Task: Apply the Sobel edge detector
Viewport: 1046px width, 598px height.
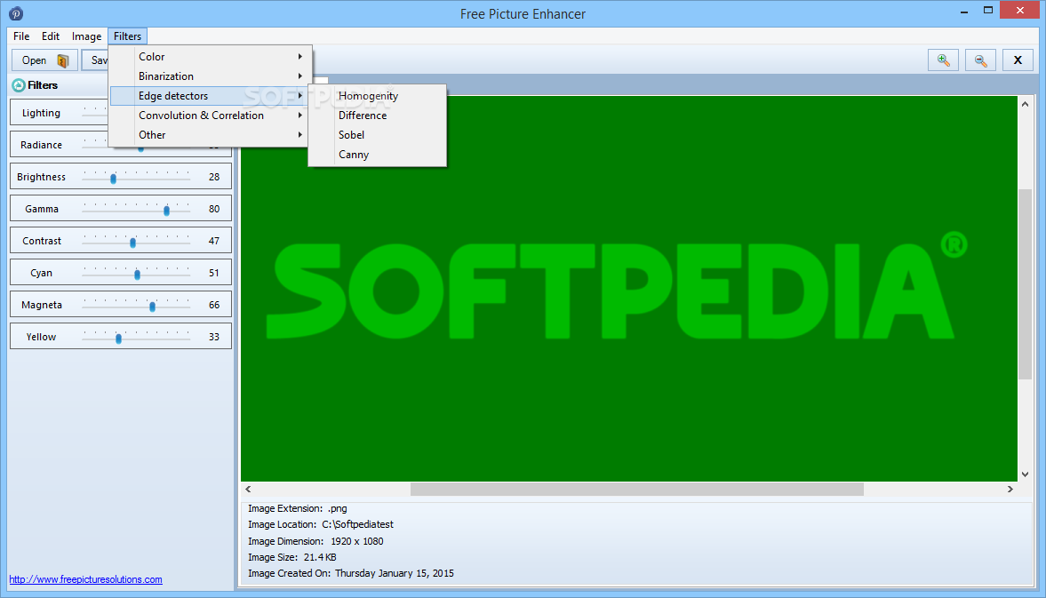Action: [377, 135]
